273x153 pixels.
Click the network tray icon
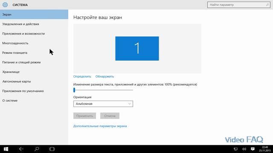pyautogui.click(x=235, y=149)
